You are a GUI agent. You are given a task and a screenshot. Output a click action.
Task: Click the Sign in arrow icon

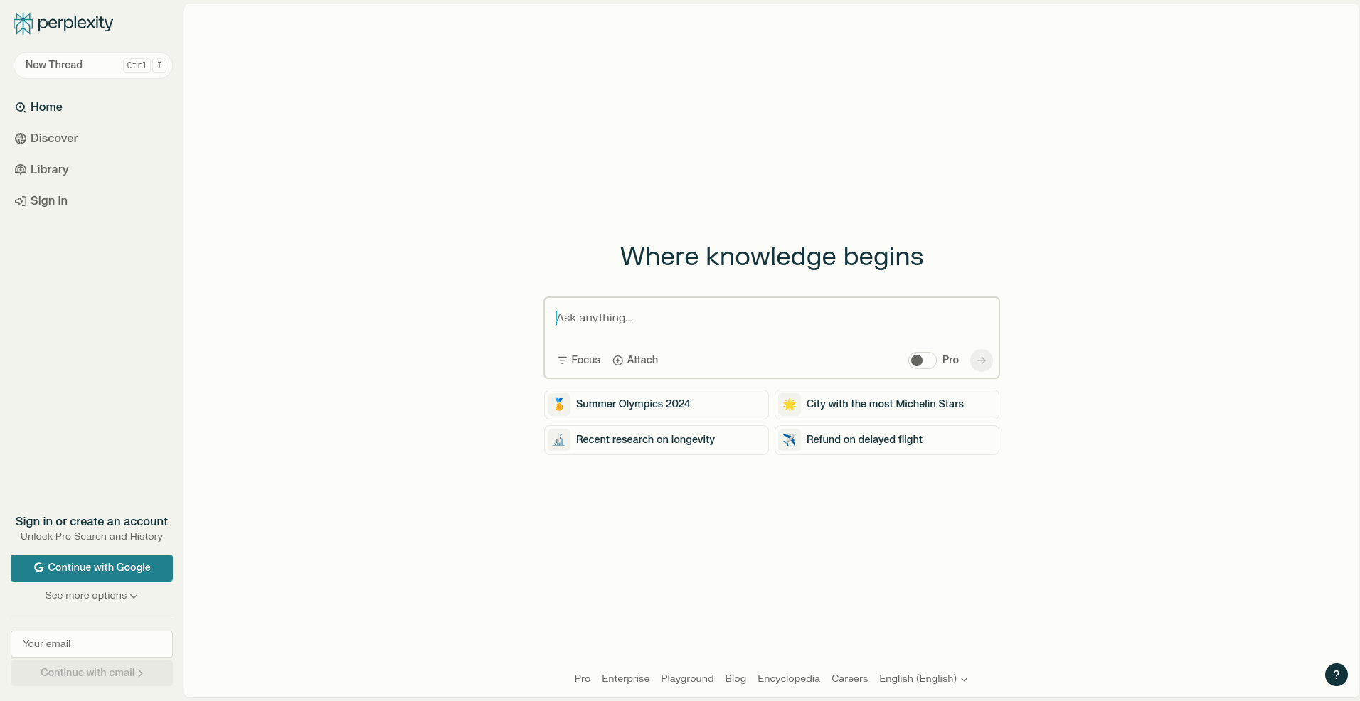21,201
